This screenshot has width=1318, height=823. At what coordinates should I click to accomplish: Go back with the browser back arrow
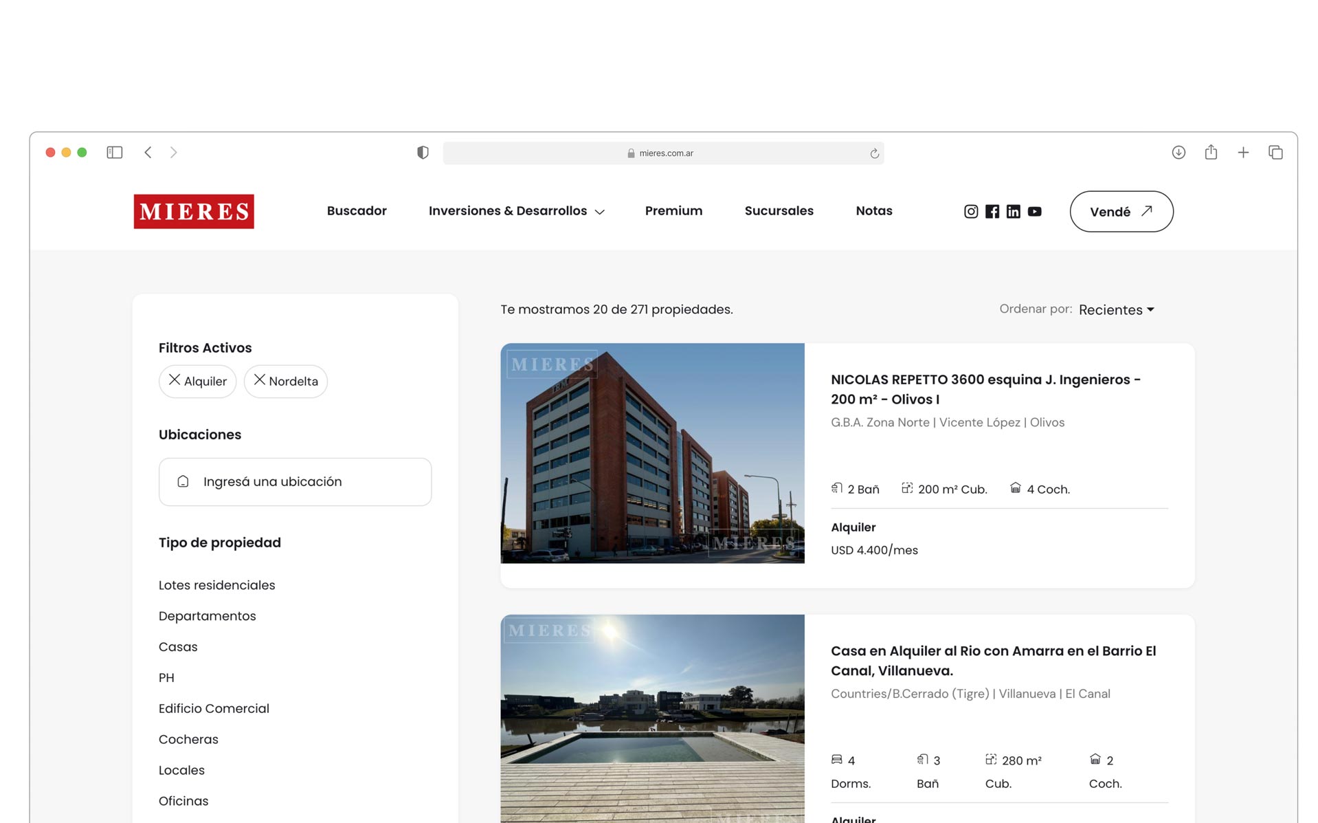[148, 153]
